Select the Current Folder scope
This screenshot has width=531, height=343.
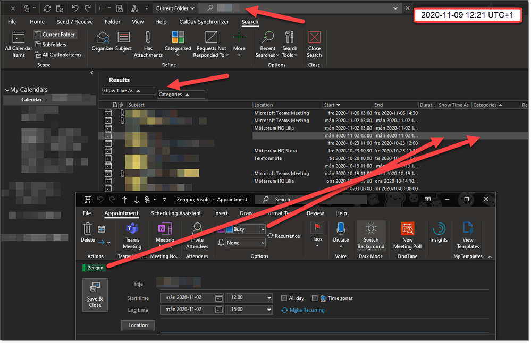pyautogui.click(x=55, y=34)
